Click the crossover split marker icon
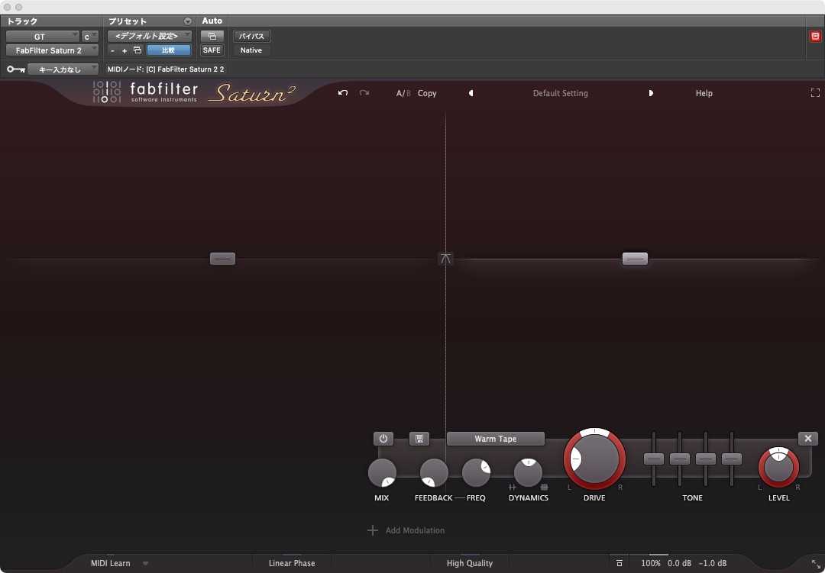This screenshot has height=573, width=825. tap(445, 259)
